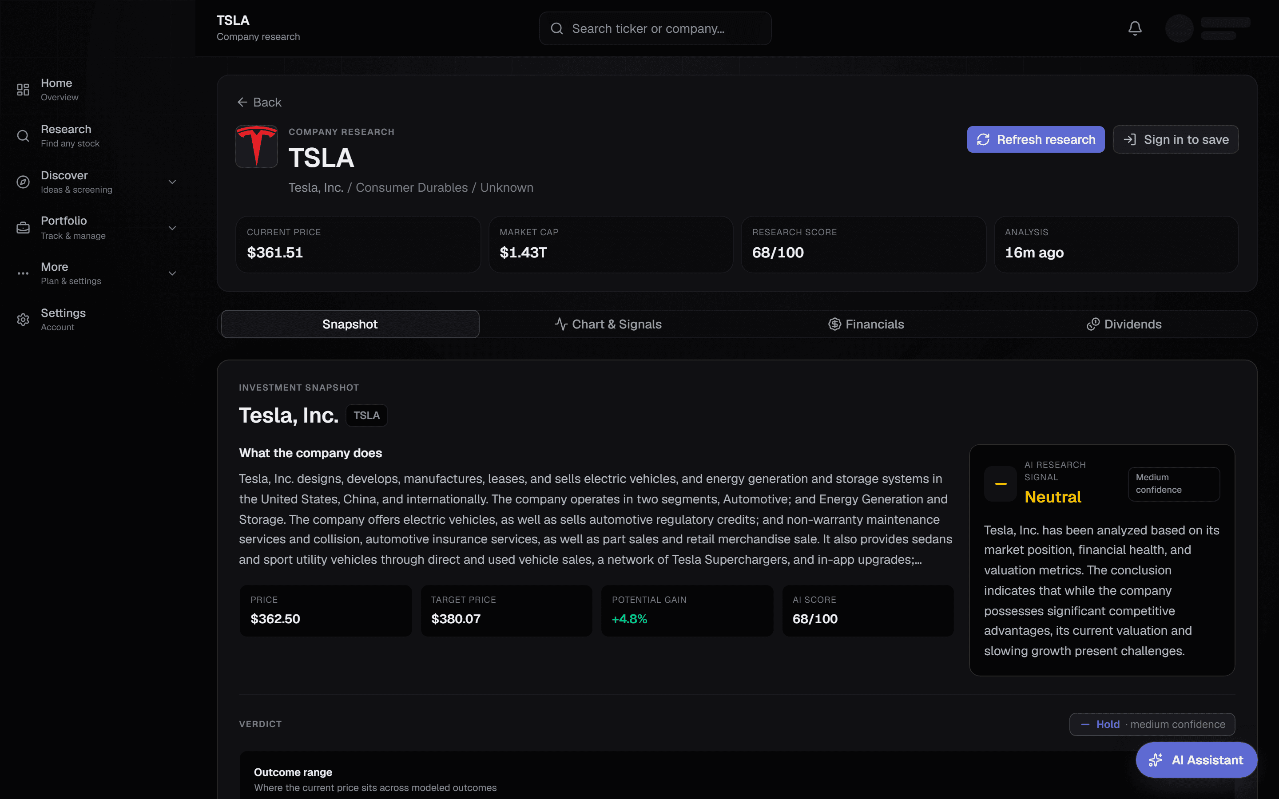Click the AI Assistant sparkle icon
This screenshot has width=1279, height=799.
pos(1156,760)
